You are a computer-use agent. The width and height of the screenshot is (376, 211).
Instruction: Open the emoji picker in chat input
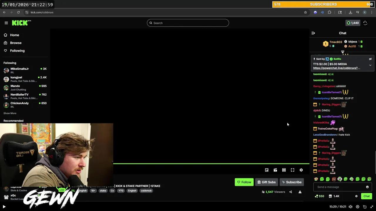click(367, 187)
